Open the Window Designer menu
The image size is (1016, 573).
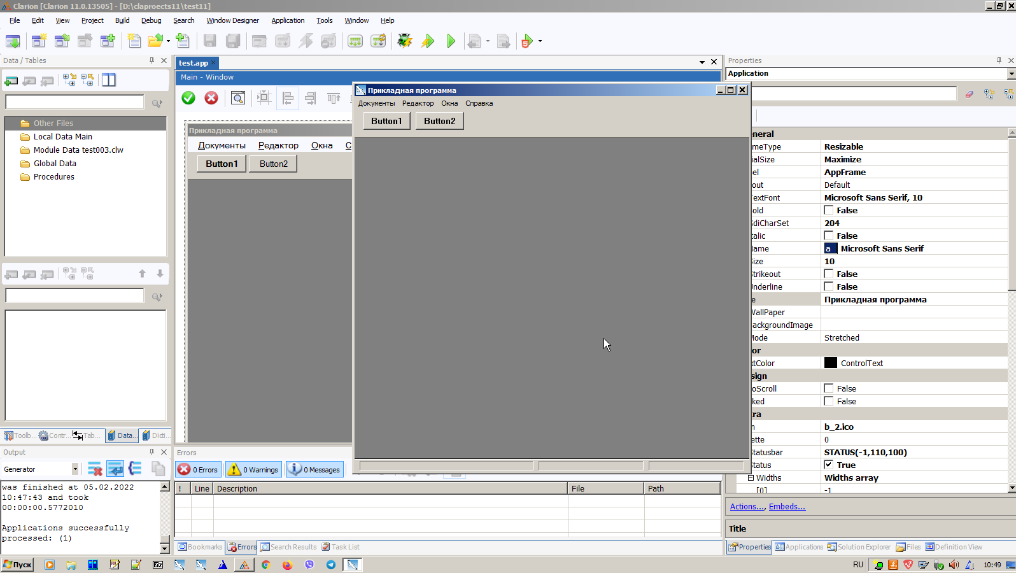pos(232,20)
